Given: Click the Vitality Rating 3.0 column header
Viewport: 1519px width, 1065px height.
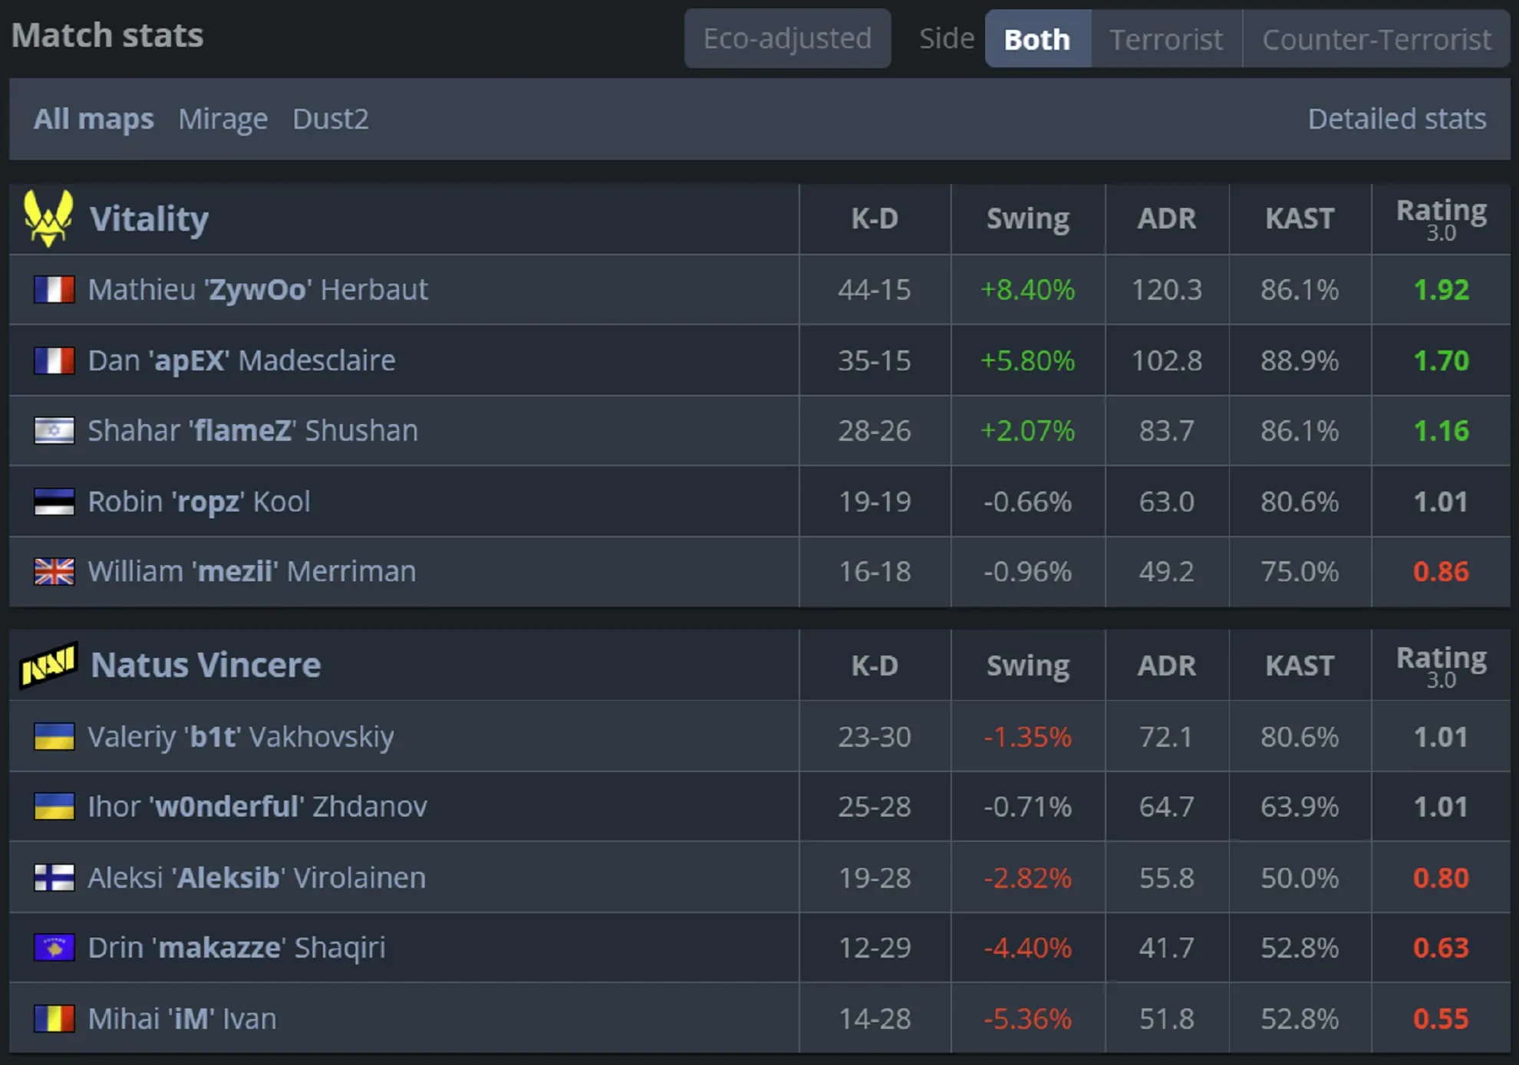Looking at the screenshot, I should pos(1441,219).
